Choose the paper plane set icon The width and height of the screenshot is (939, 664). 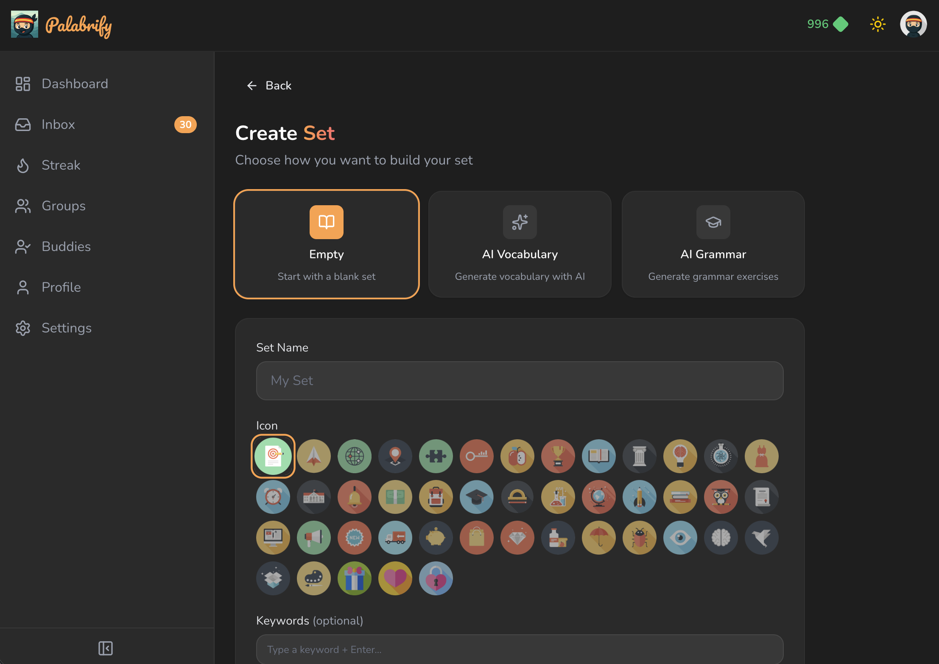coord(314,456)
